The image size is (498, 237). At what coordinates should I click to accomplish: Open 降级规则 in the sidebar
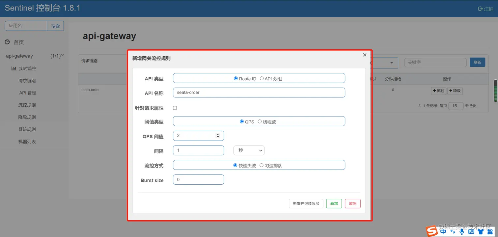click(x=27, y=117)
